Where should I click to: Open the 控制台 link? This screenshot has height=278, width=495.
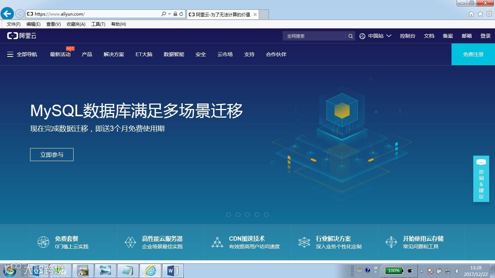(408, 36)
